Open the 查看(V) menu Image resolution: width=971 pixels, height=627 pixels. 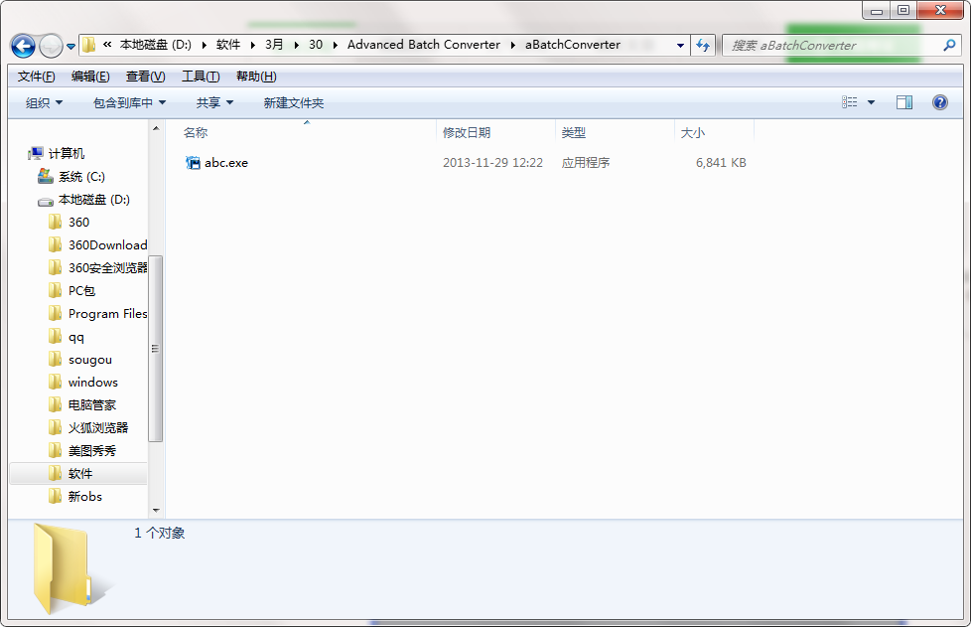point(146,77)
